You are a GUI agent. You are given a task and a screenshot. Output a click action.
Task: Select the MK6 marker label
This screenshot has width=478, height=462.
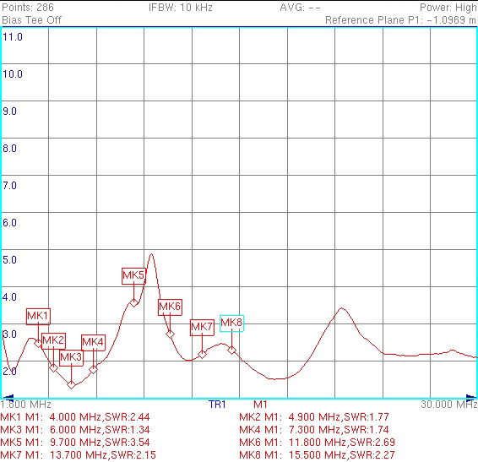point(170,307)
